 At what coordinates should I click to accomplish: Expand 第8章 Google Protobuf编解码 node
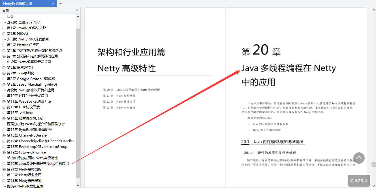tap(4, 79)
